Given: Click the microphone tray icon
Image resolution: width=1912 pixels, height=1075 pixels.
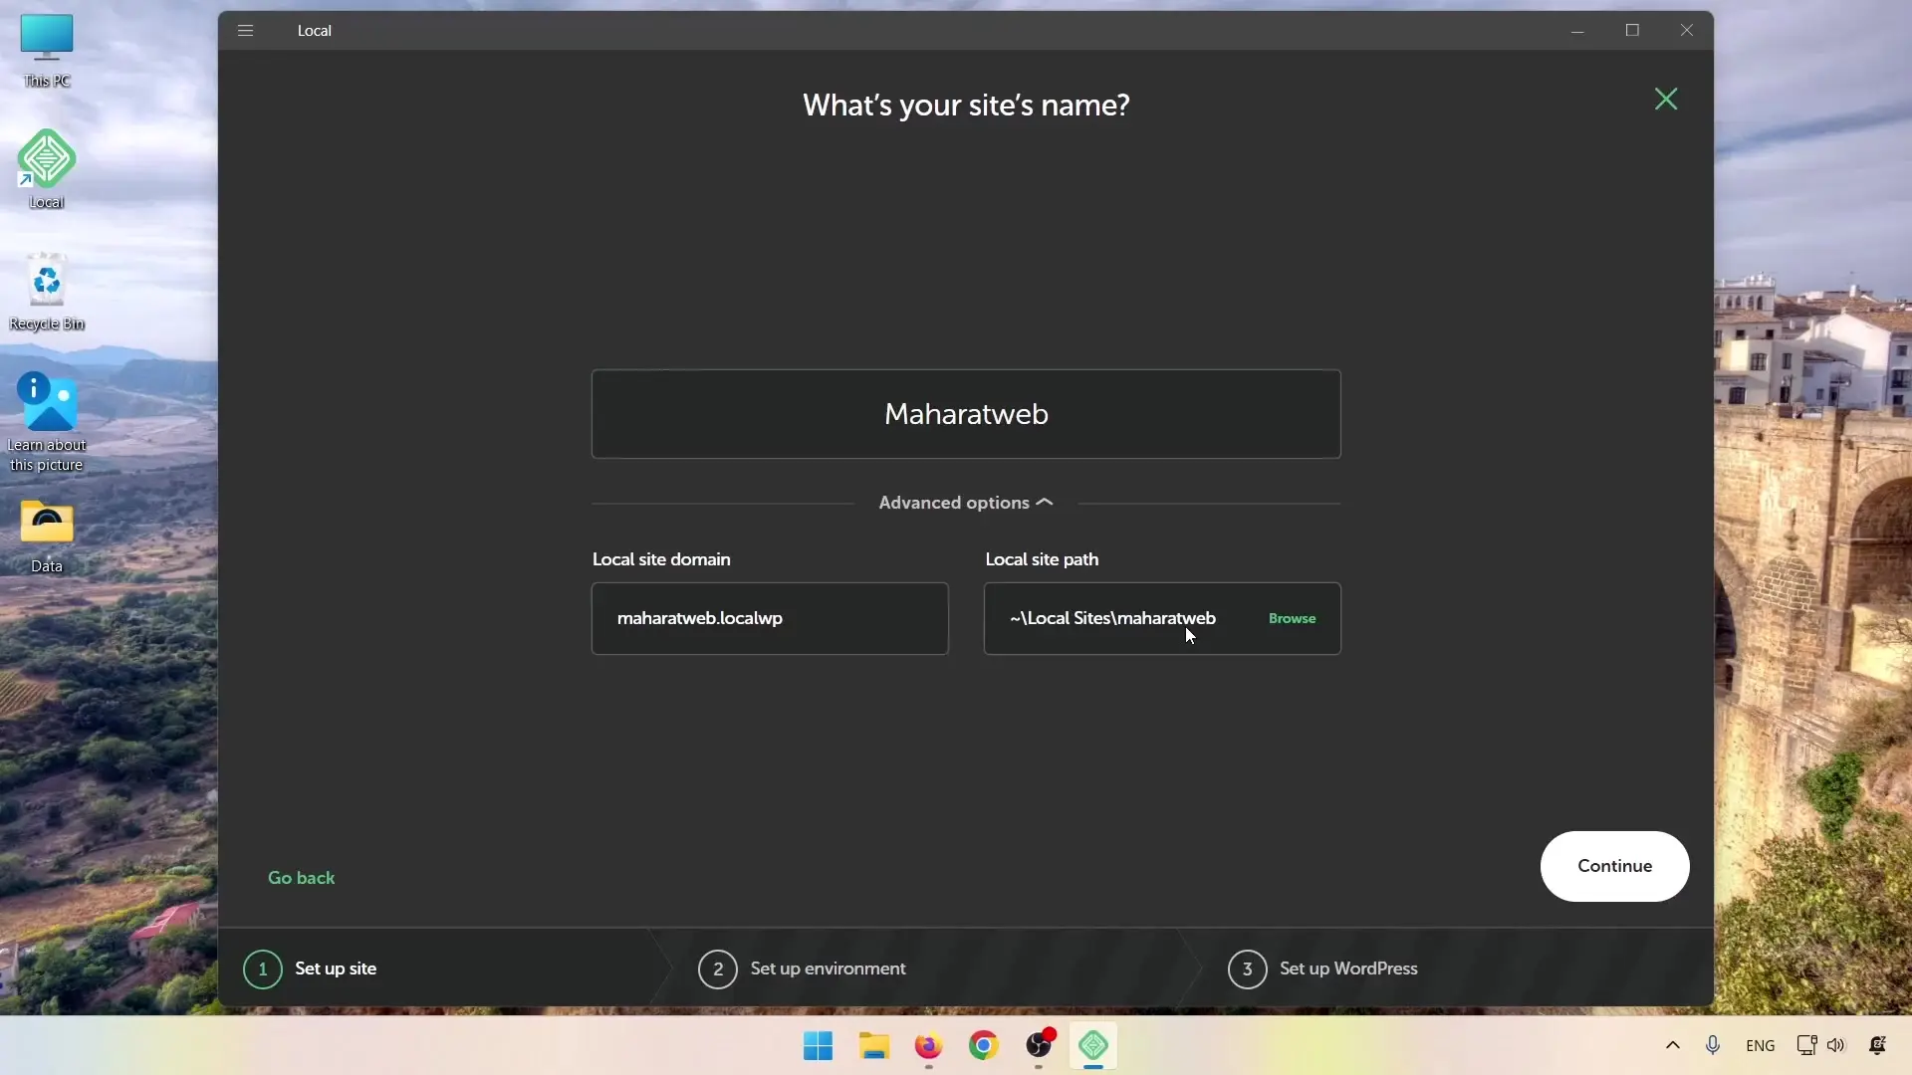Looking at the screenshot, I should point(1713,1045).
